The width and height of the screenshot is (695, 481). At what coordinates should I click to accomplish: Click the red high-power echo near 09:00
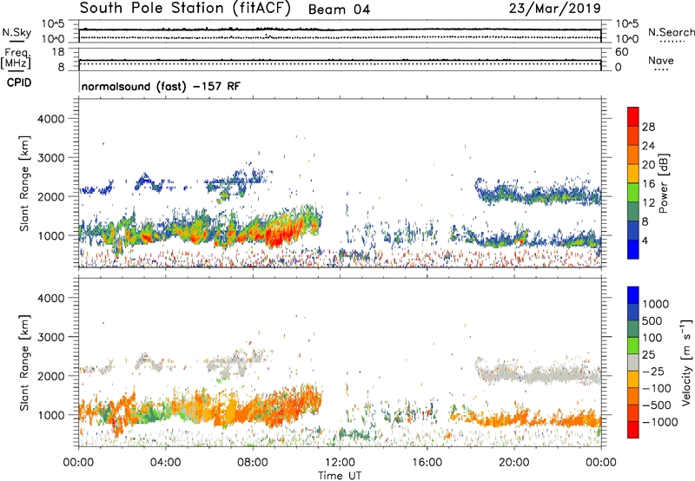pyautogui.click(x=280, y=235)
